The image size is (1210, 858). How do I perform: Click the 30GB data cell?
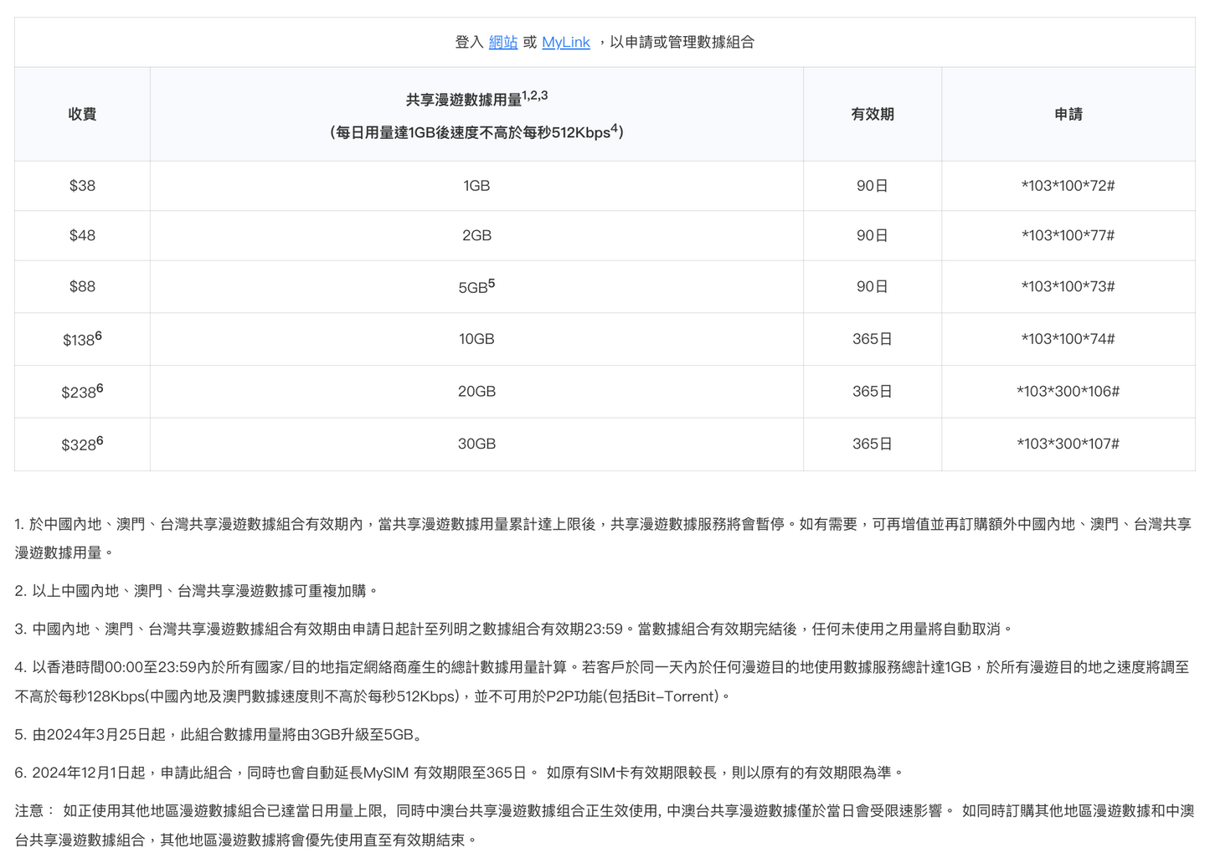(x=475, y=444)
